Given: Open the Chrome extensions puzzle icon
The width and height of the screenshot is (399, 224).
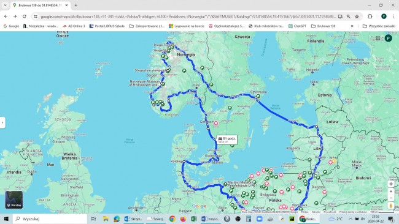Looking at the screenshot, I should [x=370, y=17].
